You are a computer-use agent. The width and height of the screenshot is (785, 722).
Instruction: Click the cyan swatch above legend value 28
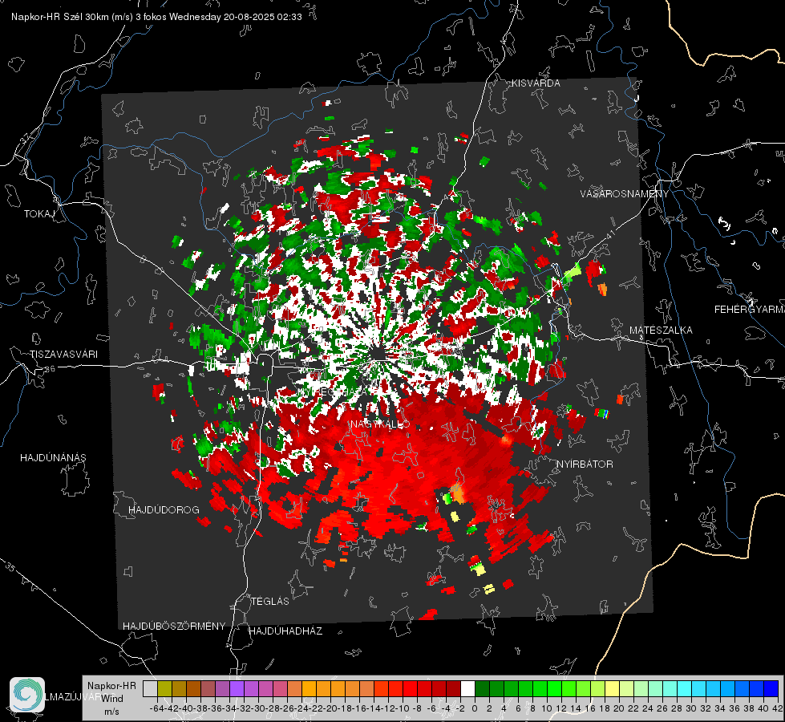tap(685, 688)
